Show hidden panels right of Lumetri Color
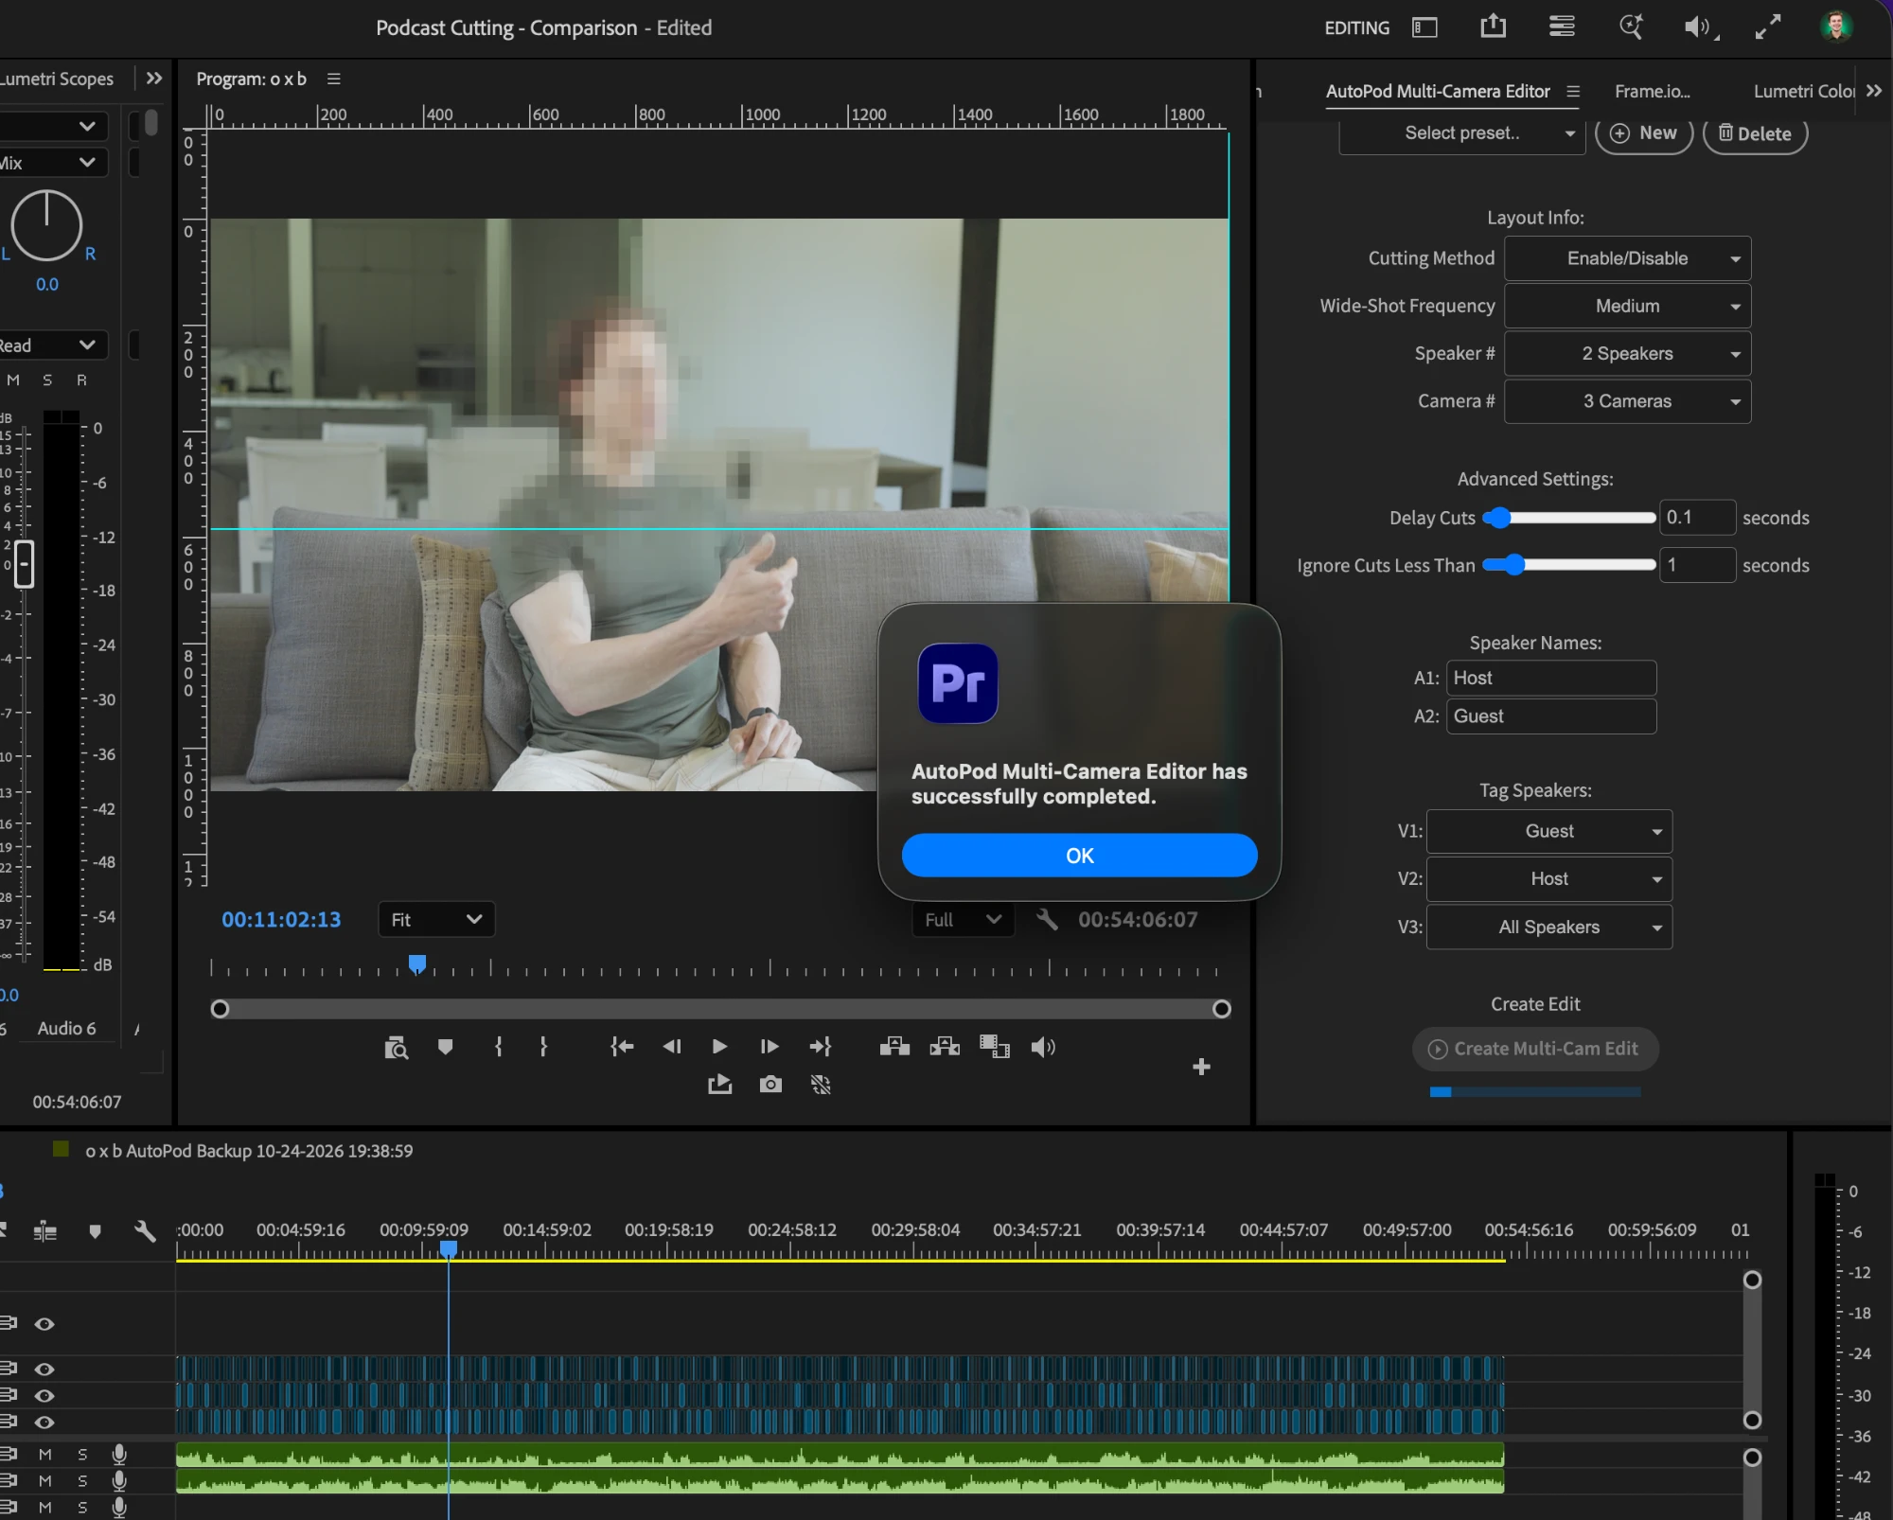1893x1520 pixels. coord(1874,91)
